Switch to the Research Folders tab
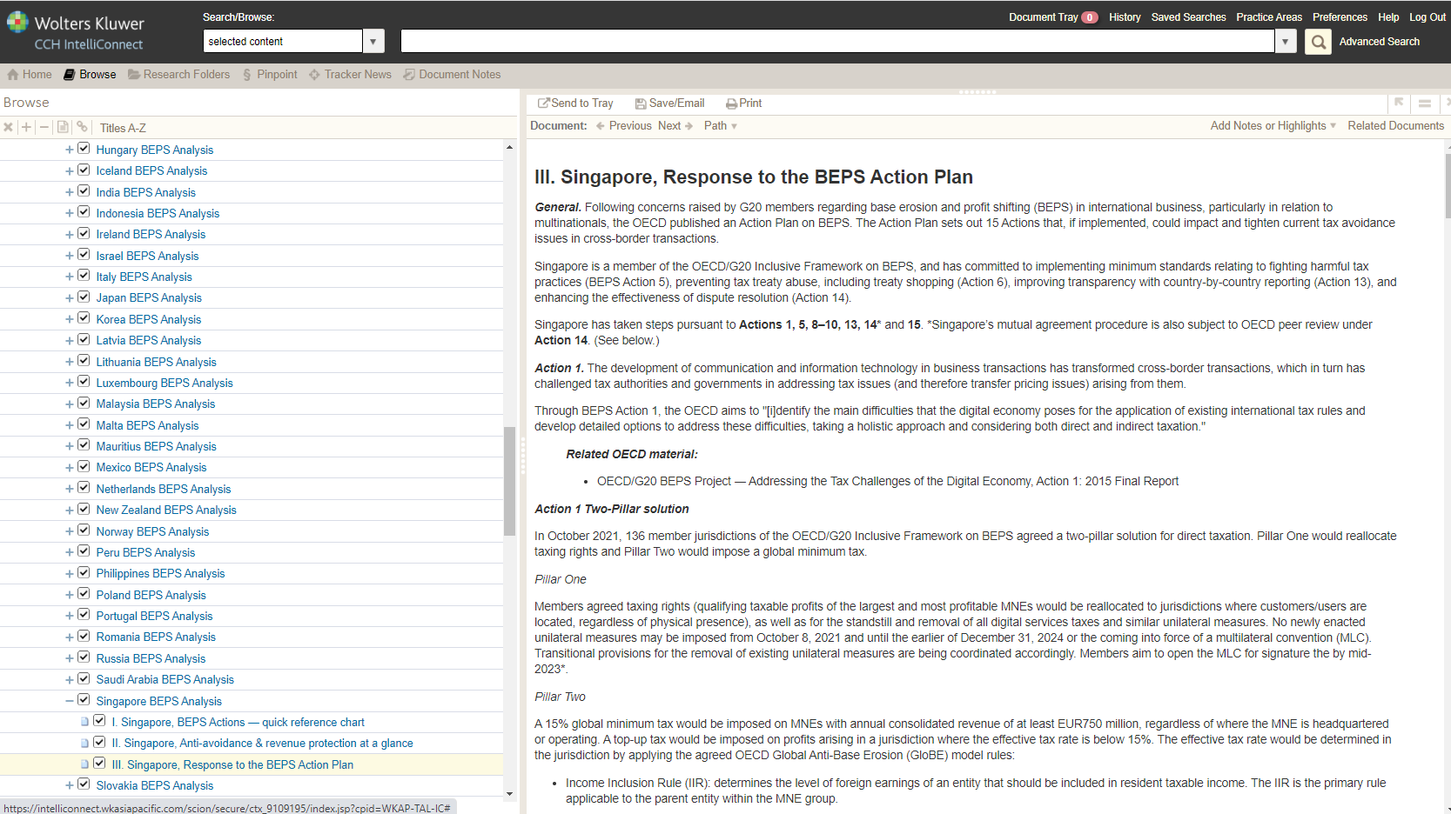 click(x=179, y=75)
